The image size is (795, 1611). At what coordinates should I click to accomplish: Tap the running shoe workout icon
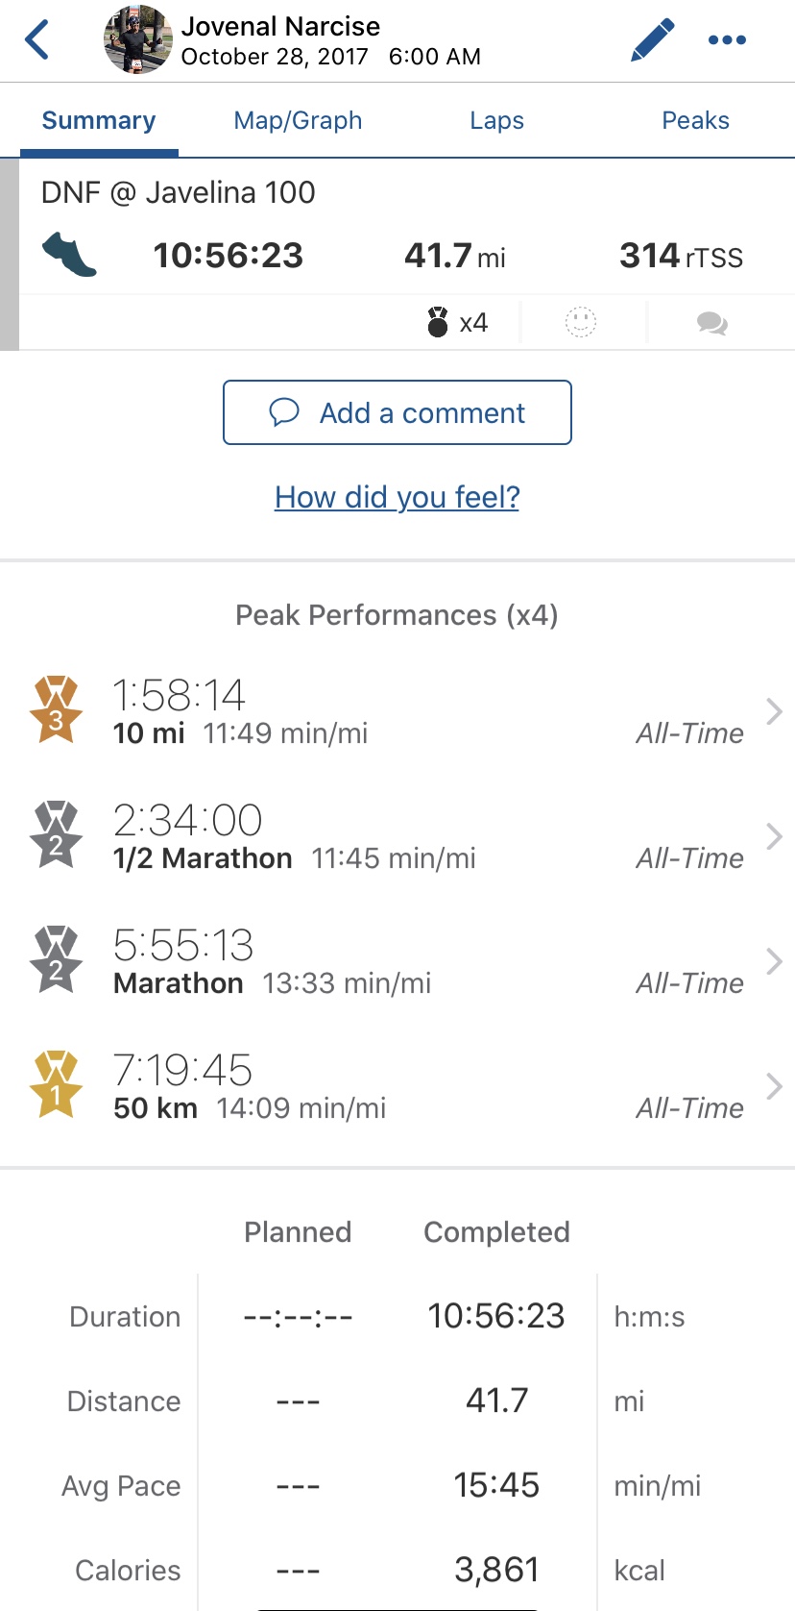tap(69, 256)
